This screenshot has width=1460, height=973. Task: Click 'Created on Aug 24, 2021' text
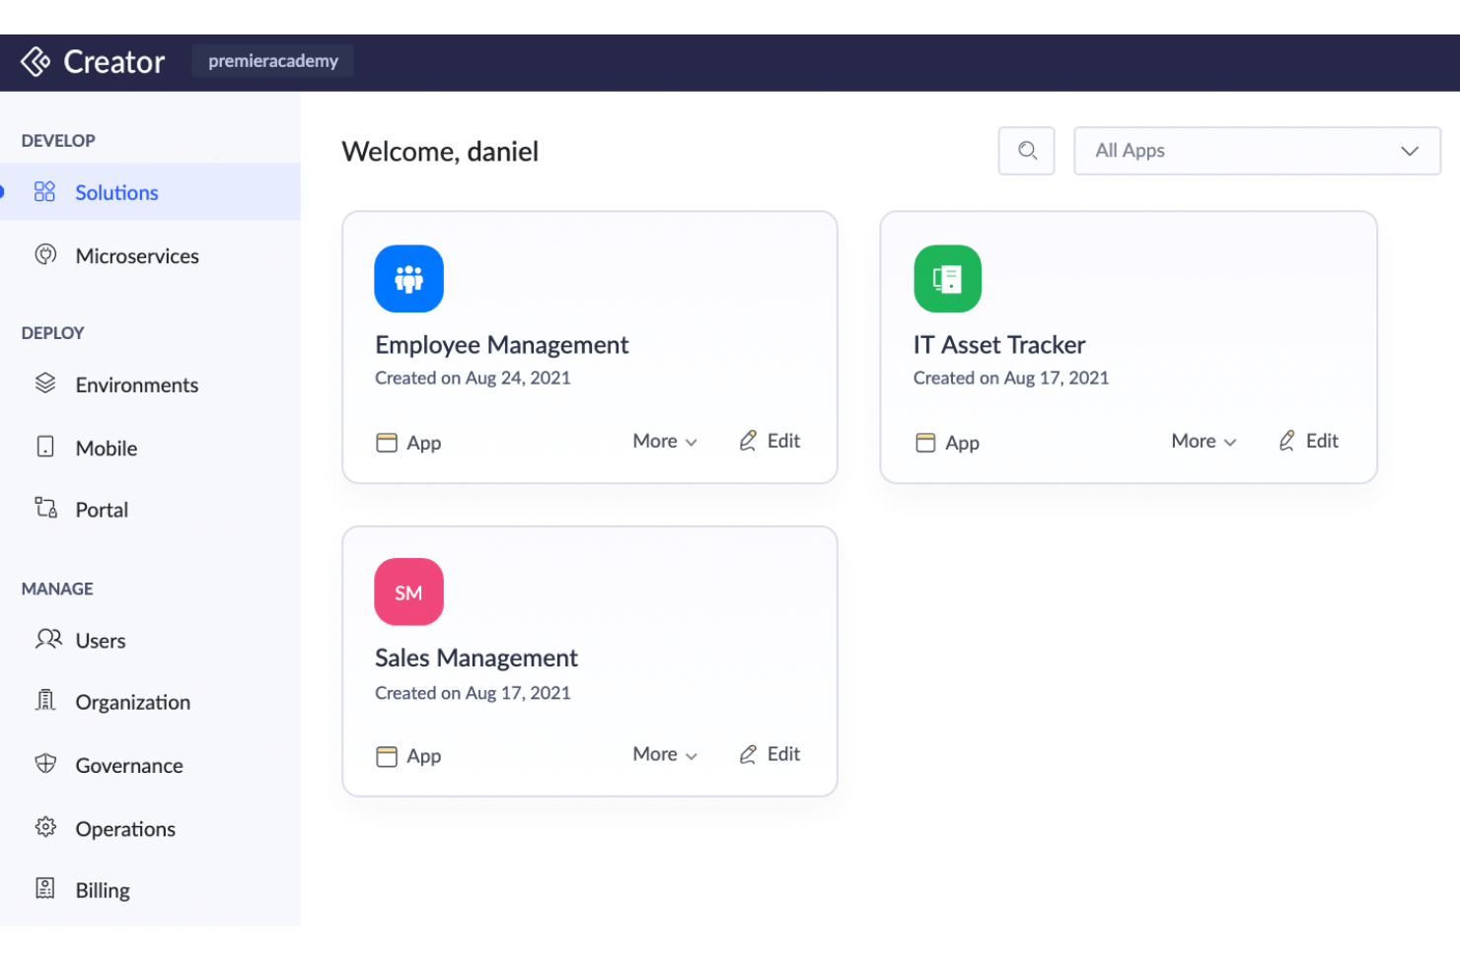[x=473, y=378]
